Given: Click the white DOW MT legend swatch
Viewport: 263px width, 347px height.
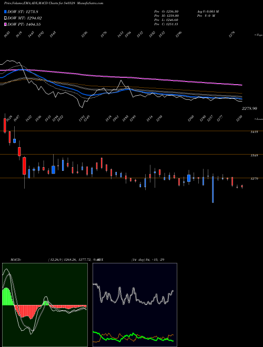Looking at the screenshot, I should click(5, 18).
